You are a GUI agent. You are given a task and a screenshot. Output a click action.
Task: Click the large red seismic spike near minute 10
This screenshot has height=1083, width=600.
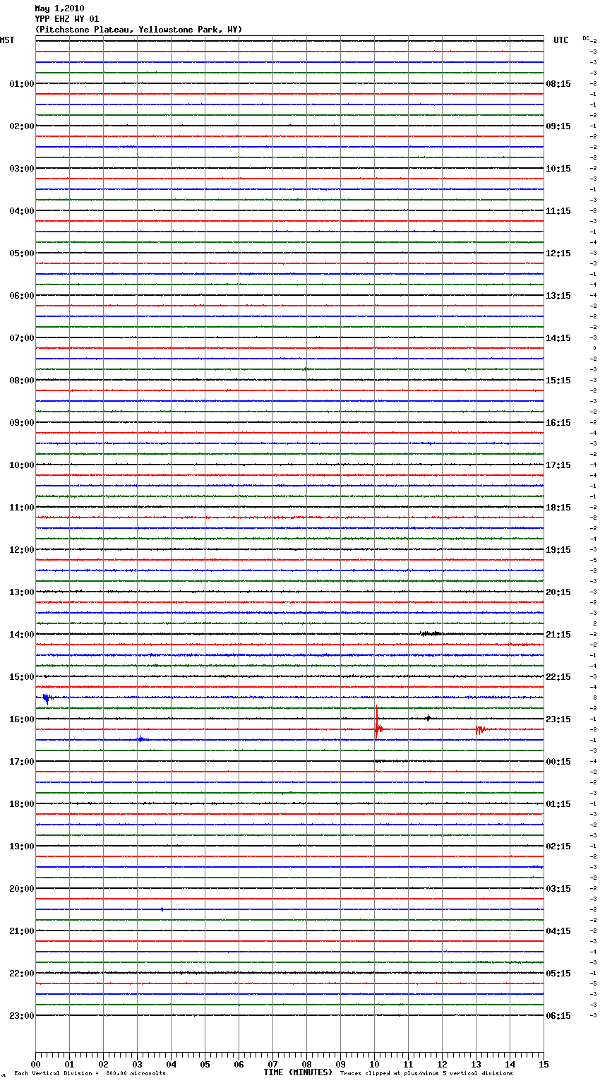point(378,723)
